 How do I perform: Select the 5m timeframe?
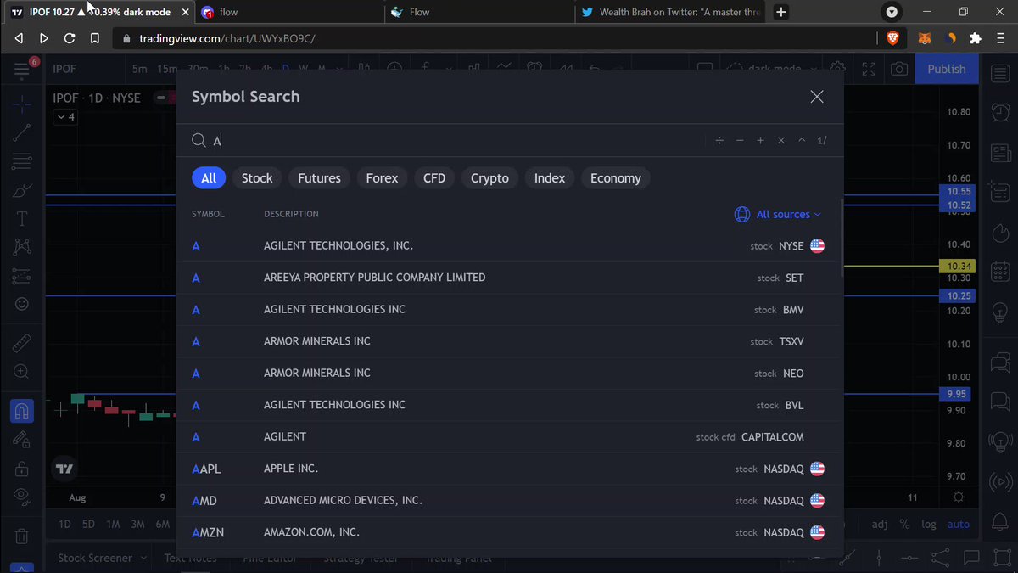click(x=140, y=69)
